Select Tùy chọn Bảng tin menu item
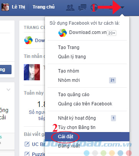Viewport: 139px width, 156px height. [x=77, y=127]
